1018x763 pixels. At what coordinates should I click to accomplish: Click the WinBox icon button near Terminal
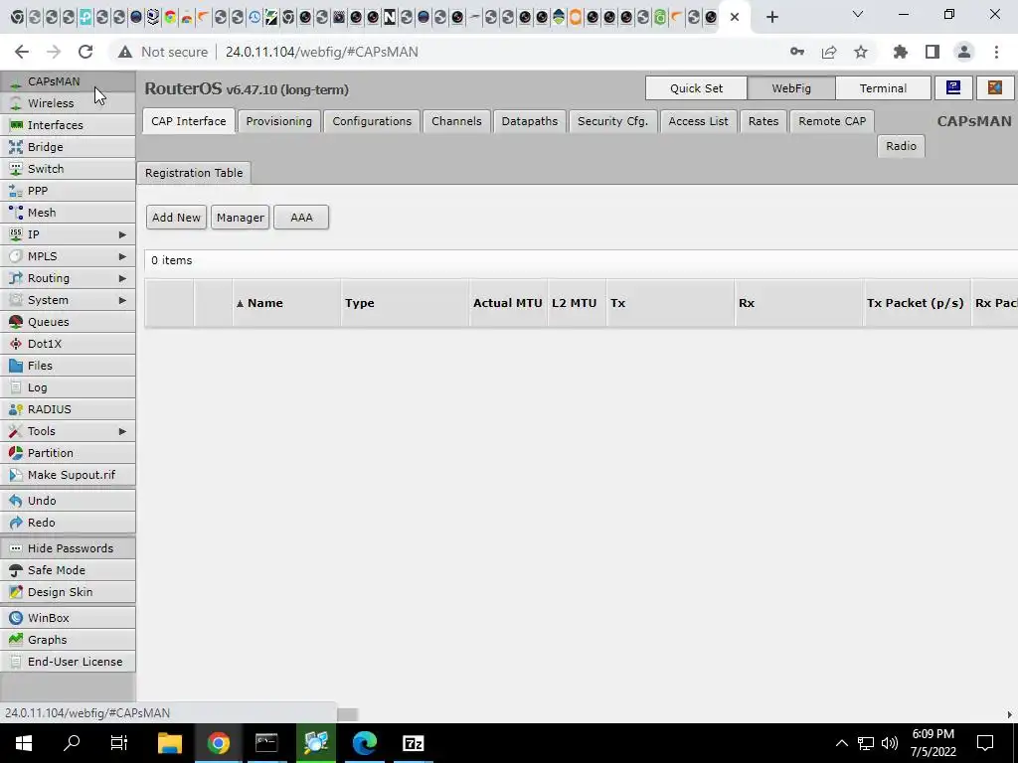953,88
